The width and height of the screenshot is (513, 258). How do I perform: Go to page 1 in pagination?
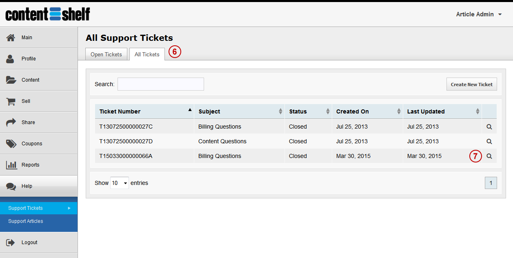click(491, 183)
